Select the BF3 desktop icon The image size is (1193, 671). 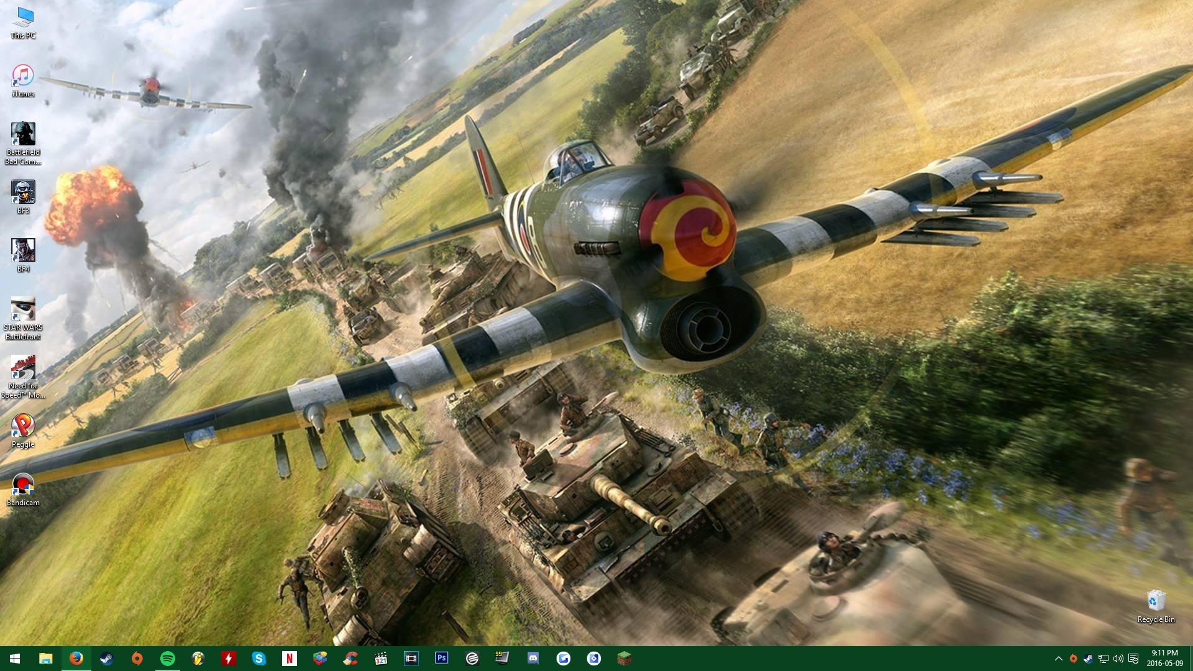(x=23, y=198)
